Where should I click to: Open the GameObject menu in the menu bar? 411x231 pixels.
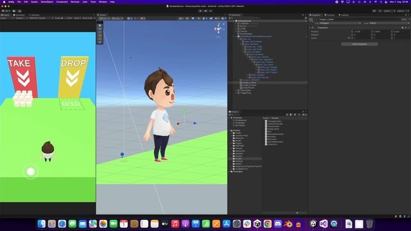[47, 2]
